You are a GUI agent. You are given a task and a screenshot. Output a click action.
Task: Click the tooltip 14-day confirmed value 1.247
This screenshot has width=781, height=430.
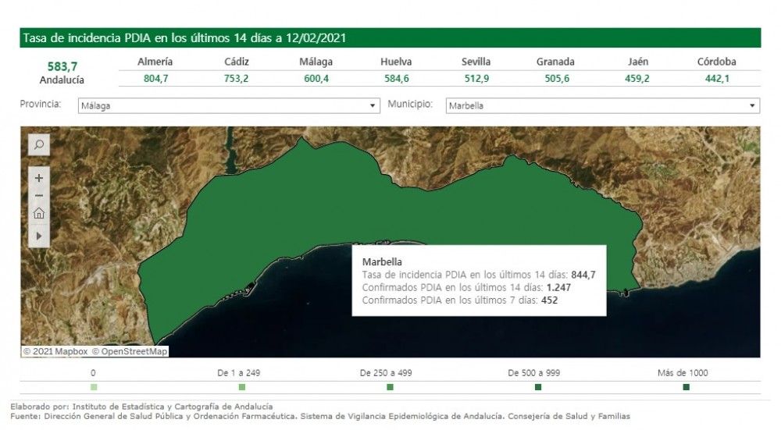coord(558,288)
